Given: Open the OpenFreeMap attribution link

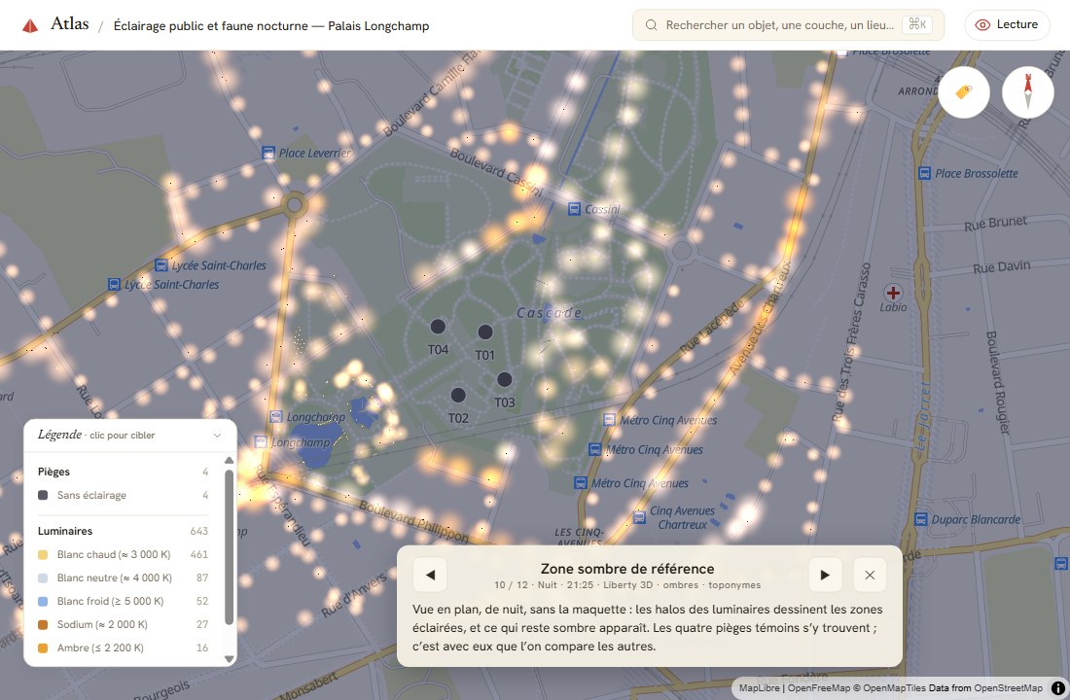Looking at the screenshot, I should [819, 687].
